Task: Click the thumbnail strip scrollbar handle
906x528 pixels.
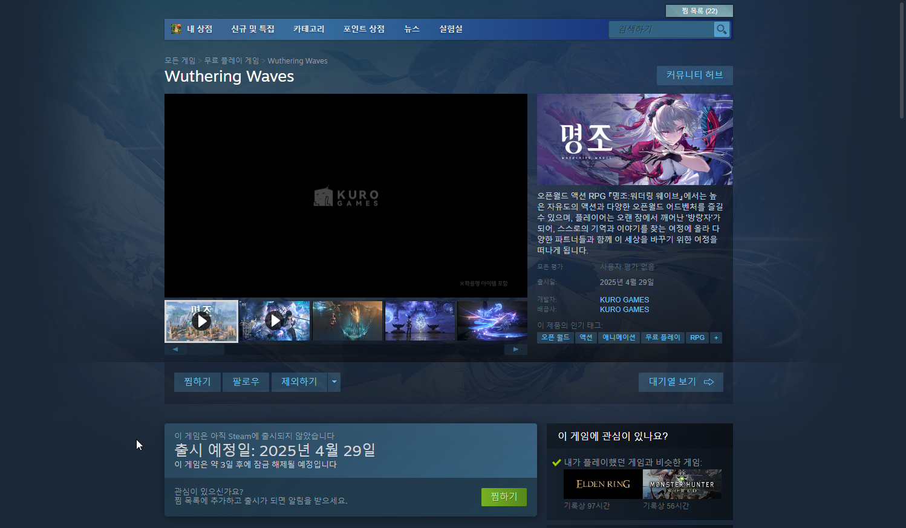Action: pos(206,349)
